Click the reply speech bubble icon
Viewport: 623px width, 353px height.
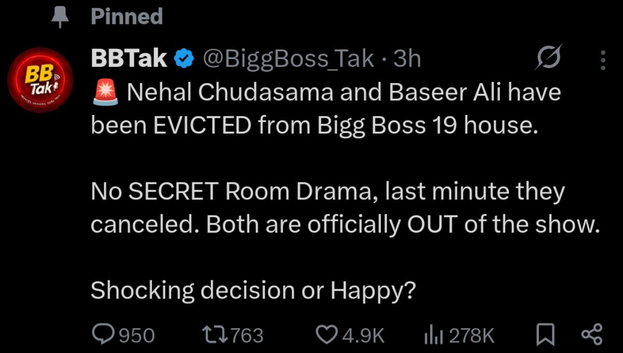pos(103,334)
